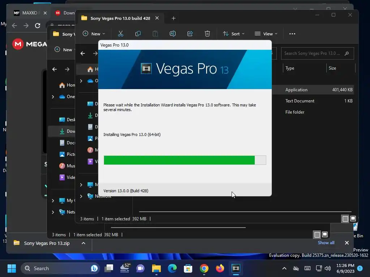
Task: Click Home in back Explorer sidebar
Action: [67, 85]
